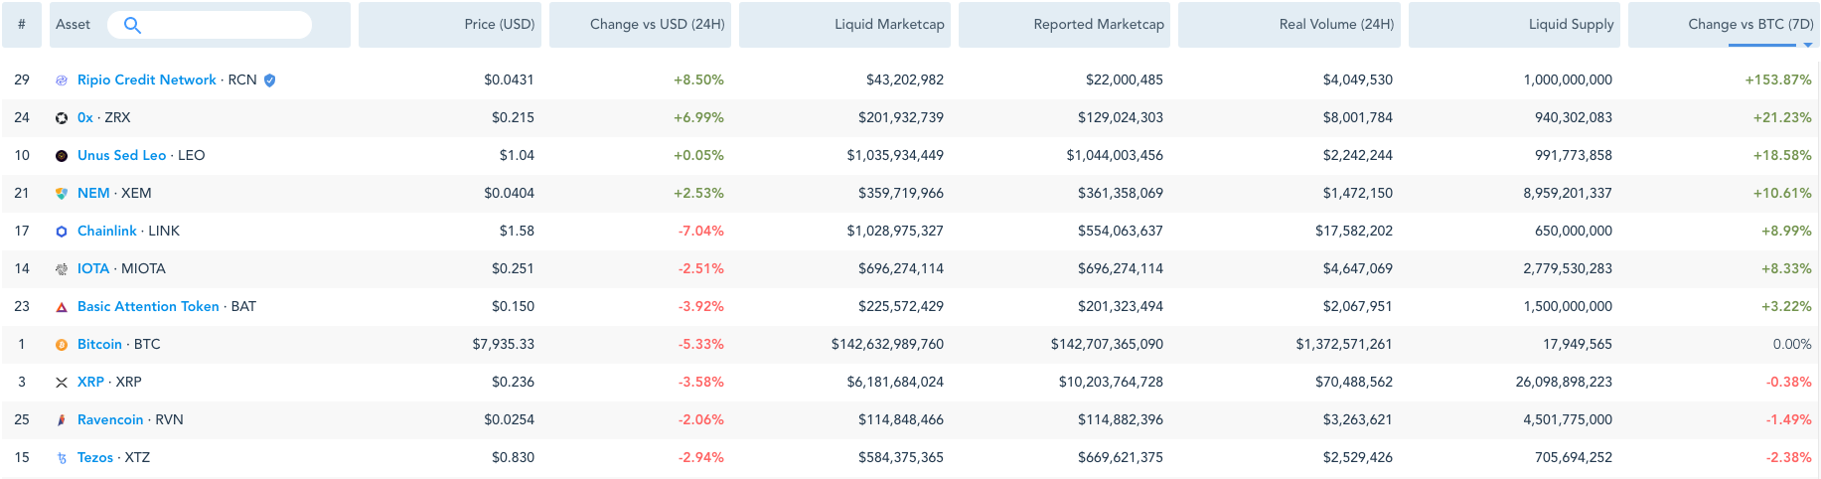Image resolution: width=1821 pixels, height=479 pixels.
Task: Sort by Change vs BTC (7D) column
Action: click(1750, 24)
